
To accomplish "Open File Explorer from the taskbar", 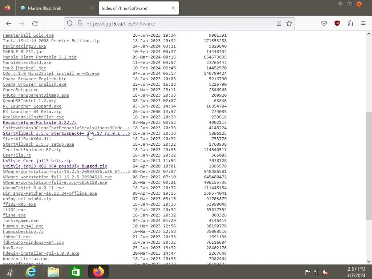I will [53, 272].
